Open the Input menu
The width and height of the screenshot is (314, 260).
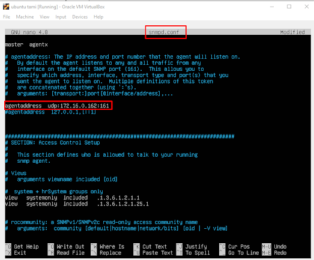[61, 17]
